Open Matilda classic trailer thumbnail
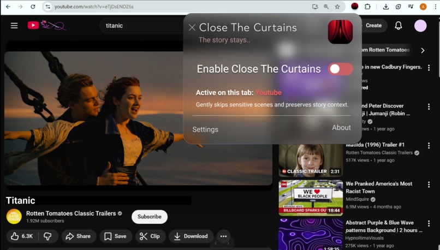The width and height of the screenshot is (440, 250). point(311,160)
